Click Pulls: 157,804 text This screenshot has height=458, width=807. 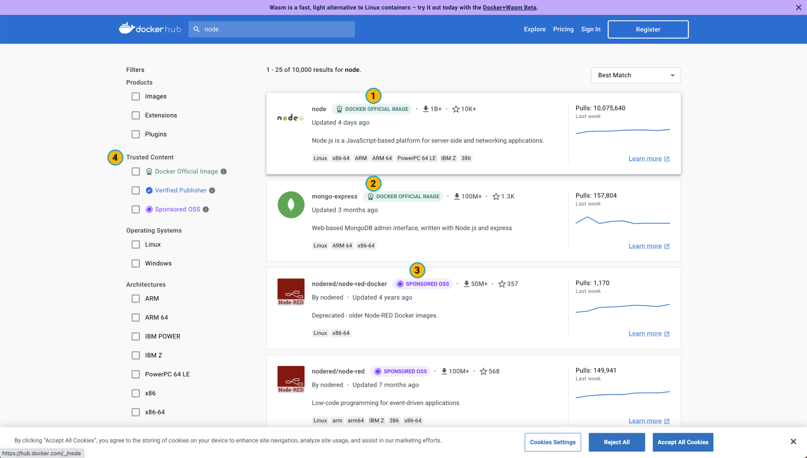coord(596,196)
